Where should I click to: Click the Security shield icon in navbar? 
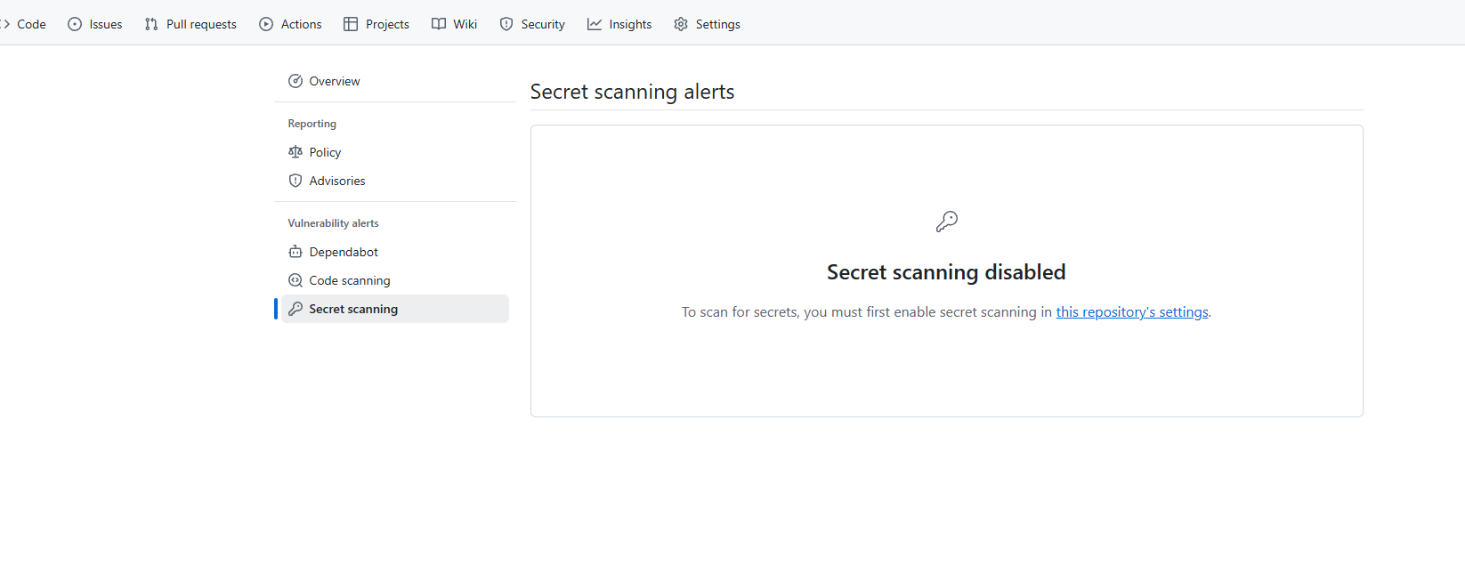click(506, 24)
